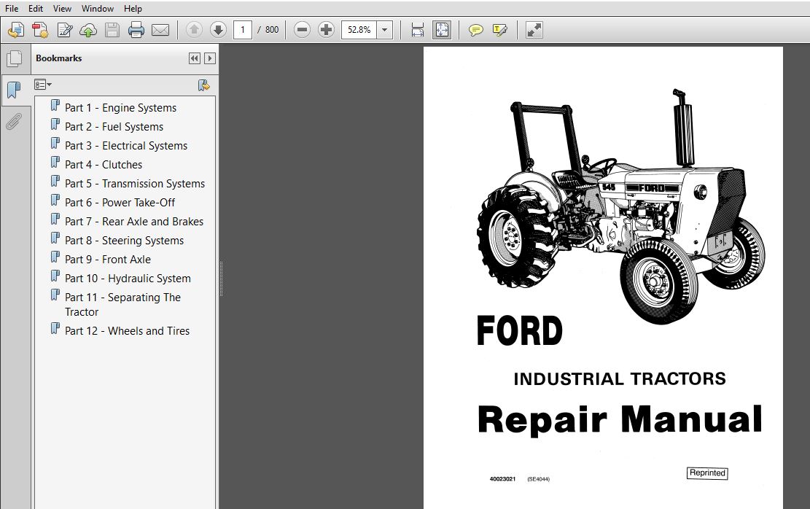Image resolution: width=810 pixels, height=509 pixels.
Task: Click the Edit/Sign document icon
Action: pos(64,30)
